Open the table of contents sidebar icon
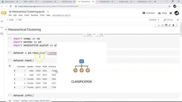This screenshot has width=182, height=102. click(2, 22)
